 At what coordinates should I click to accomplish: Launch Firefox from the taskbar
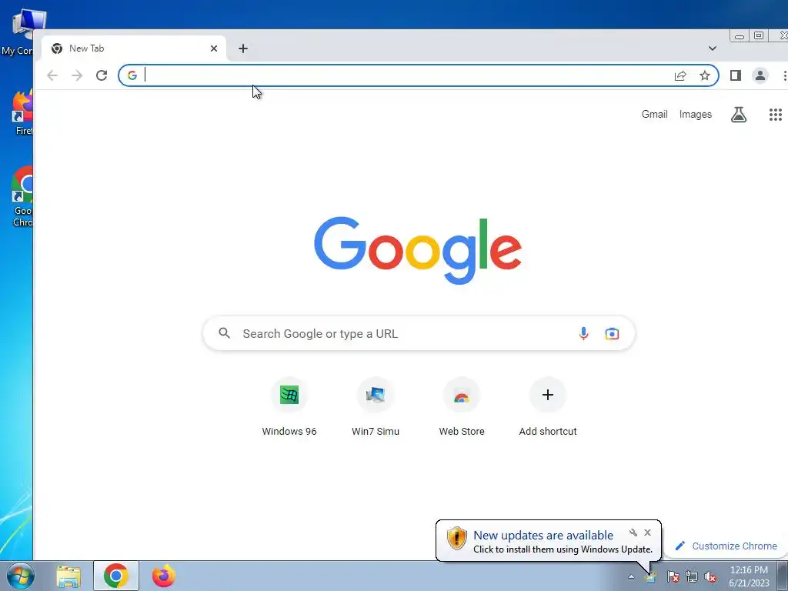coord(164,576)
